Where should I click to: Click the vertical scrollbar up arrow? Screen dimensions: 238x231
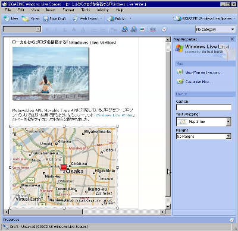168,40
